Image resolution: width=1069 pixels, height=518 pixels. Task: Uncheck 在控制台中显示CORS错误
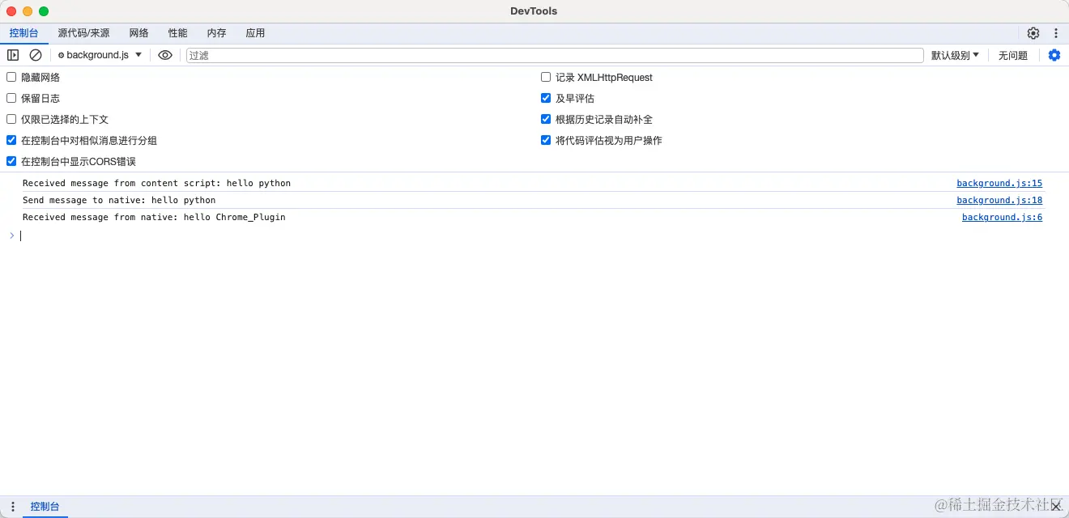click(11, 161)
